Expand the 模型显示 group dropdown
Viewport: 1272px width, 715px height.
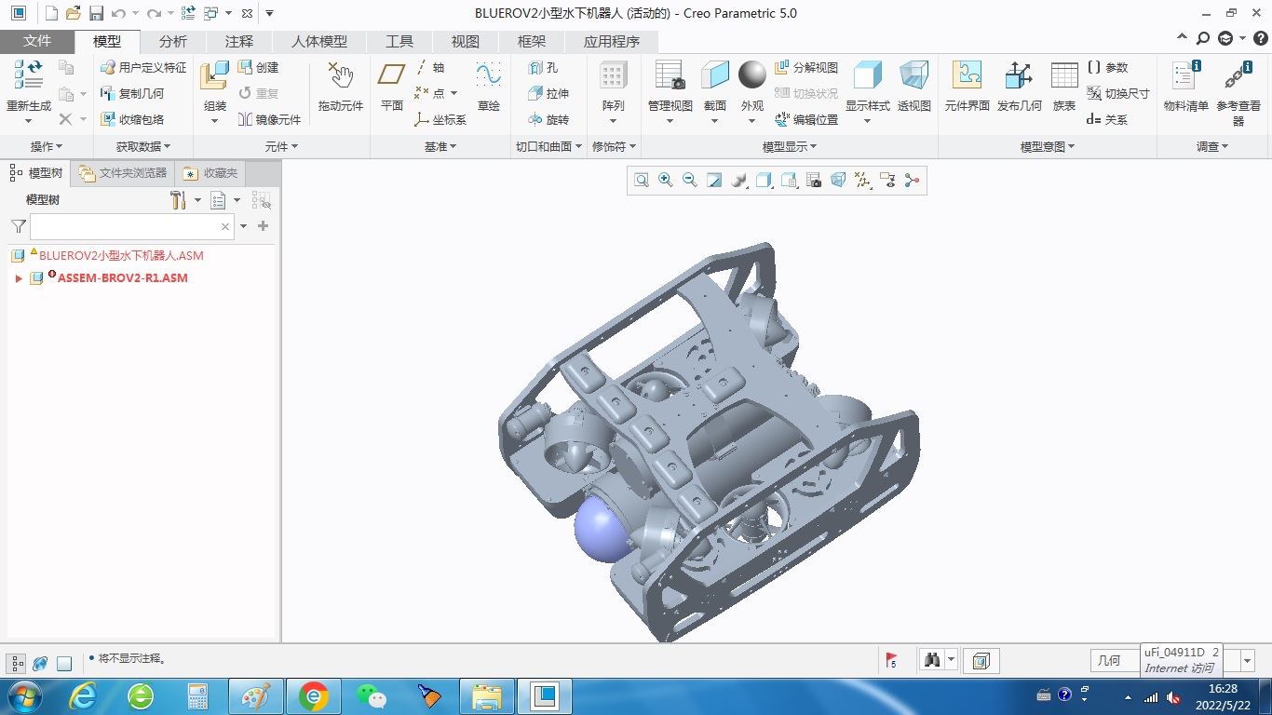(789, 147)
